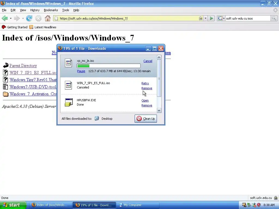The image size is (279, 209).
Task: Open the downloaded HPUSBFW.EXE file
Action: 145,100
